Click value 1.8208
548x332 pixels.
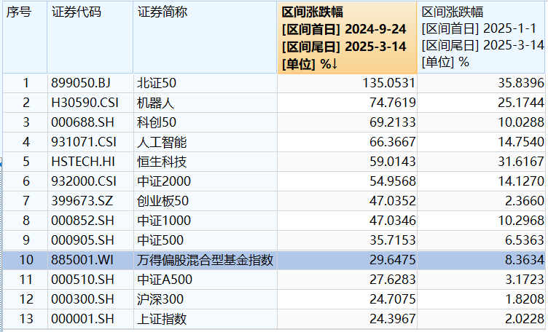tap(525, 299)
